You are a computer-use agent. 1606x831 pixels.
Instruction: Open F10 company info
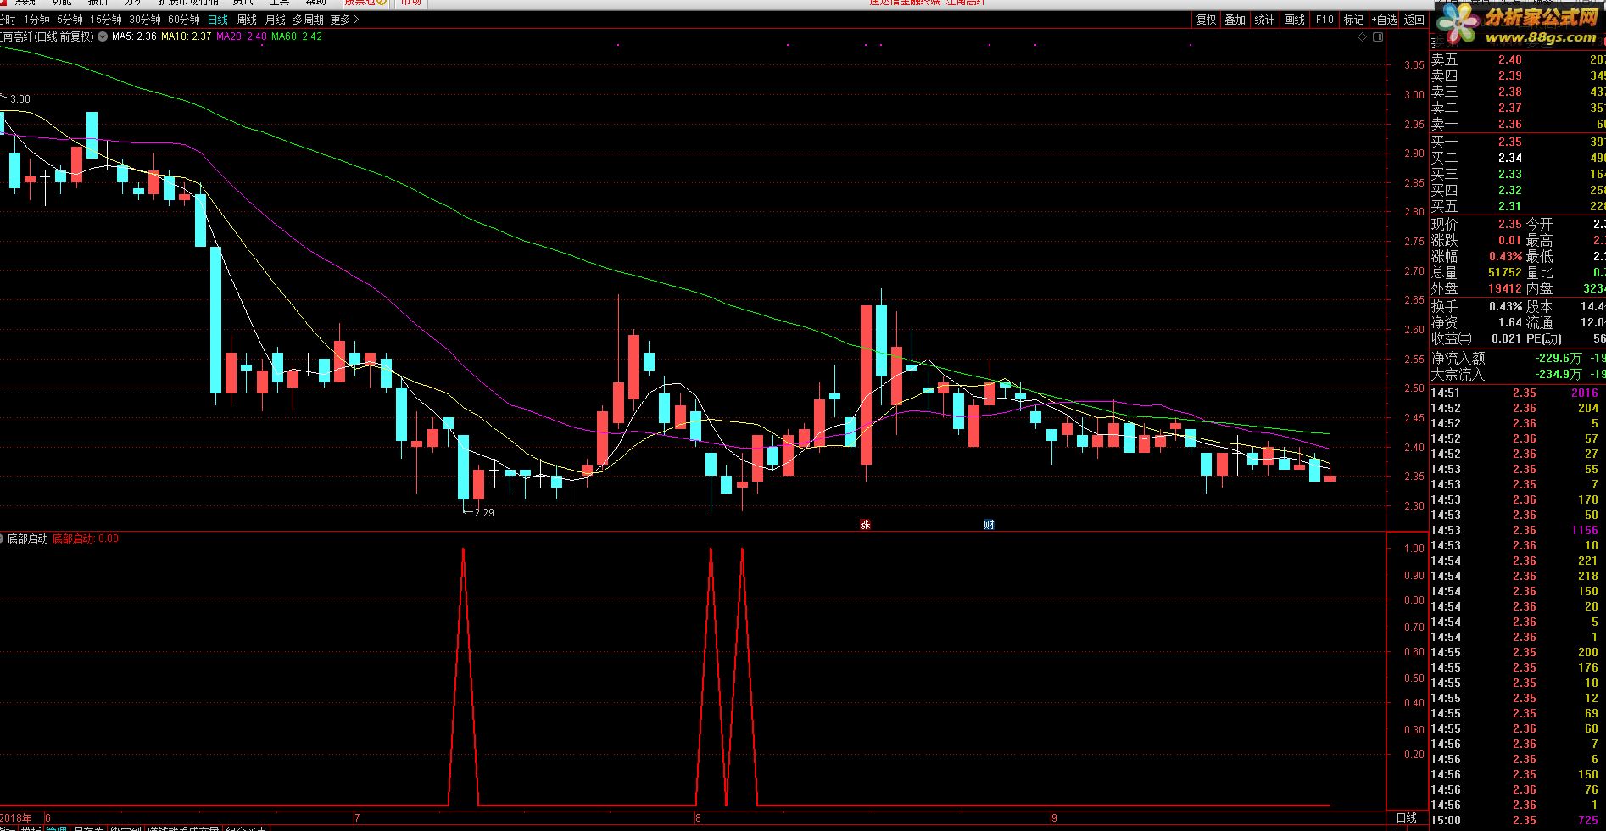click(x=1324, y=20)
